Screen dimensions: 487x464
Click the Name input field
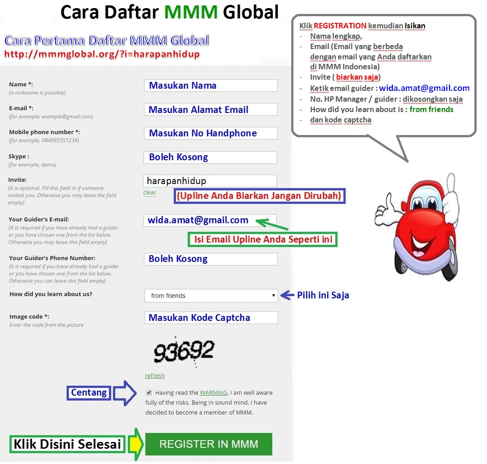click(210, 85)
